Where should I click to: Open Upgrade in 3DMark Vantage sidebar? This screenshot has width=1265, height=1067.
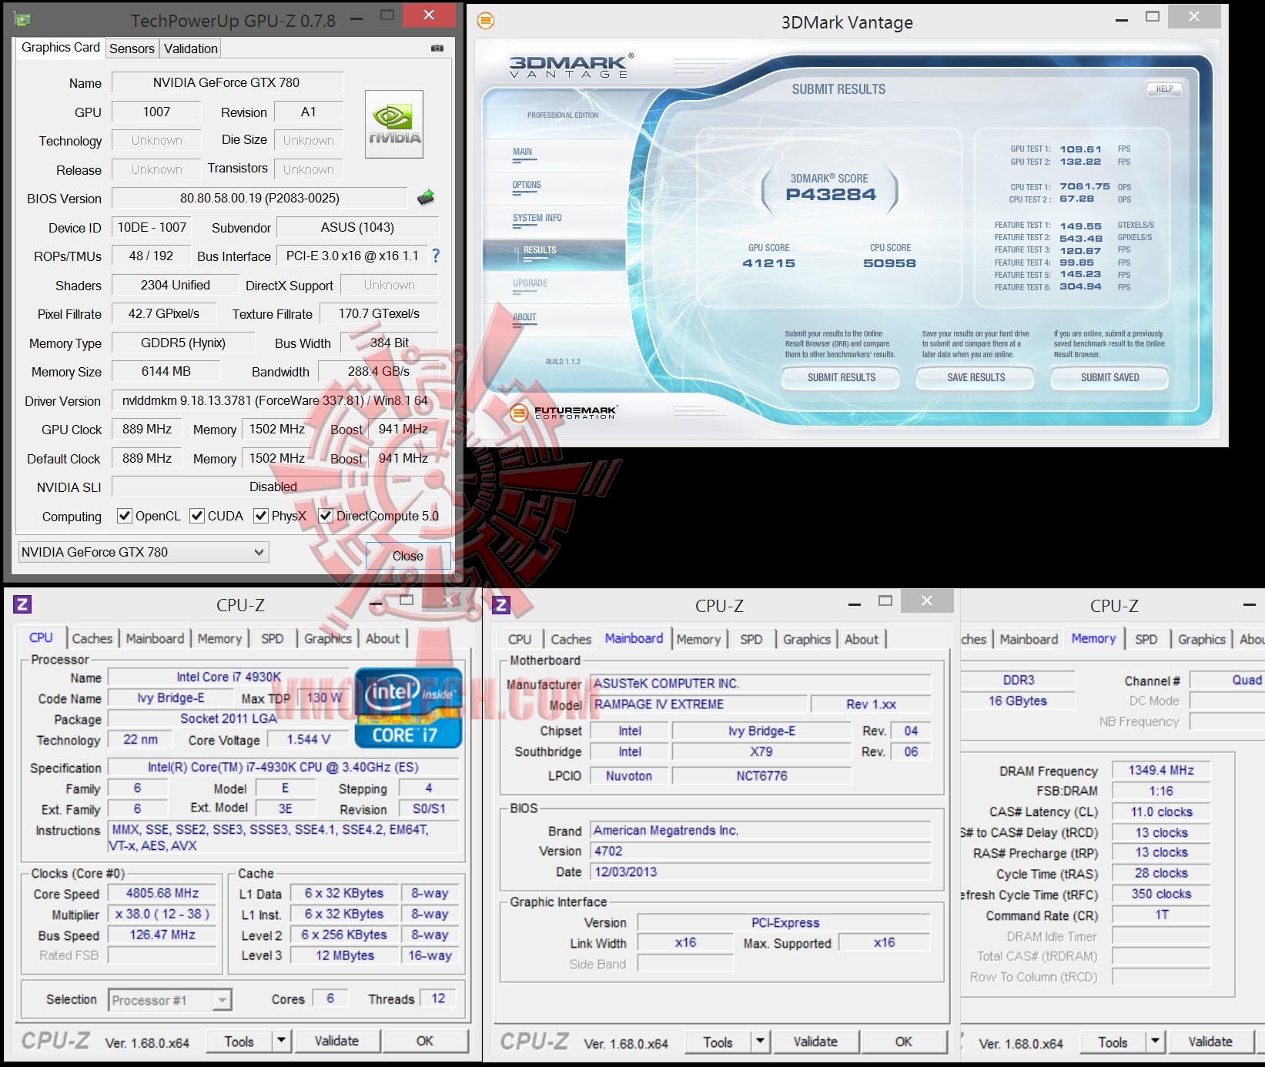[530, 283]
